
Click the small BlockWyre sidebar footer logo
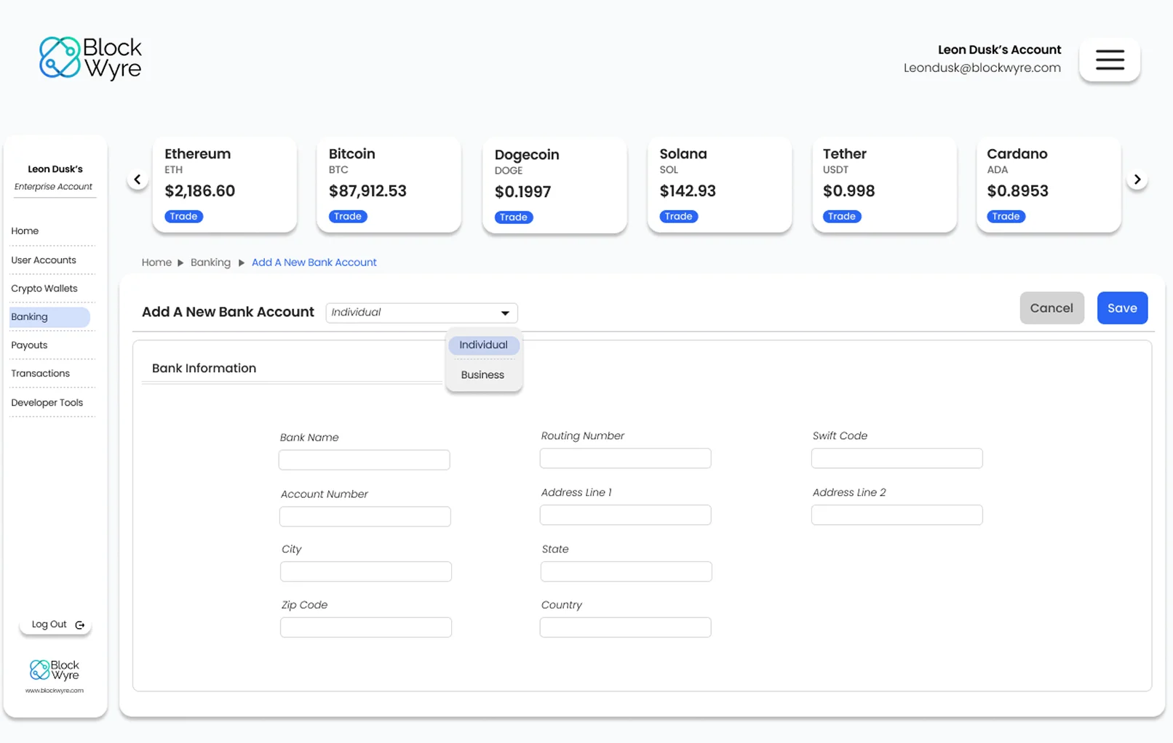pyautogui.click(x=55, y=670)
